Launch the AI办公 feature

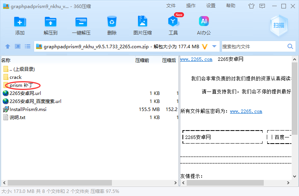pyautogui.click(x=204, y=21)
